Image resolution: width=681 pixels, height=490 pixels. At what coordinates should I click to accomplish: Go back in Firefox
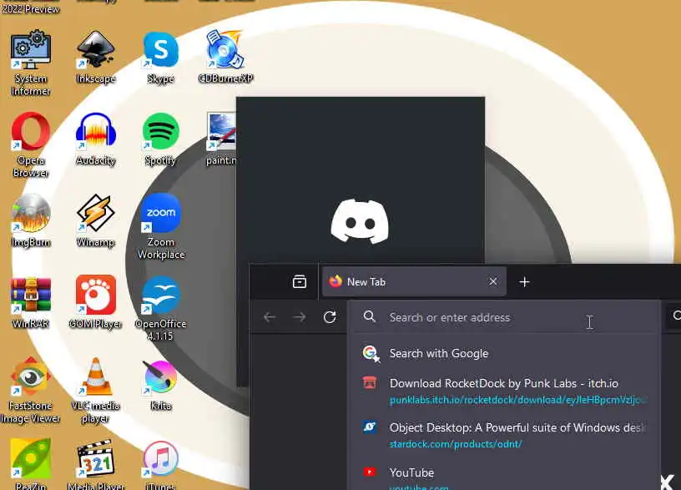(270, 317)
